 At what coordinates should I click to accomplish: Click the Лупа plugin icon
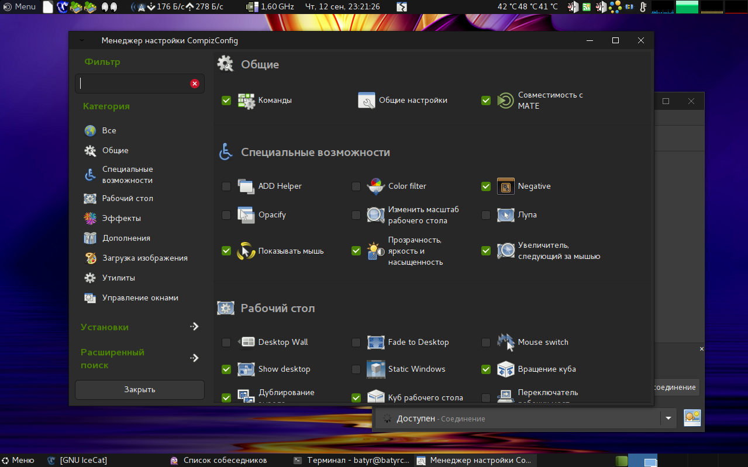(x=505, y=215)
